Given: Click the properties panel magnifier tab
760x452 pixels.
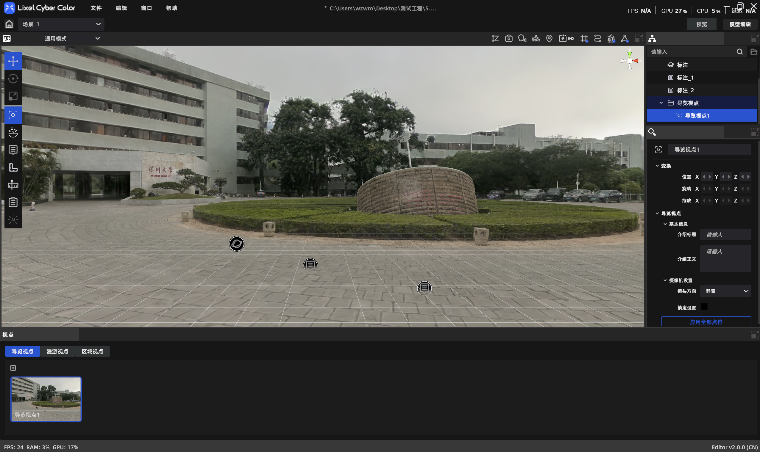Looking at the screenshot, I should pos(652,132).
